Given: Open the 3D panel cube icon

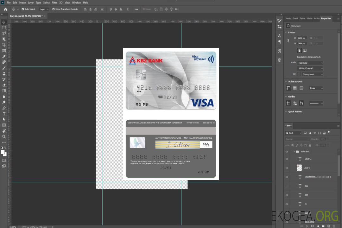Looking at the screenshot, I should (280, 60).
